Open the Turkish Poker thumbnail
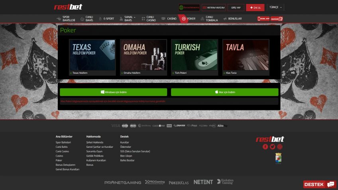338x190 pixels. click(x=195, y=55)
